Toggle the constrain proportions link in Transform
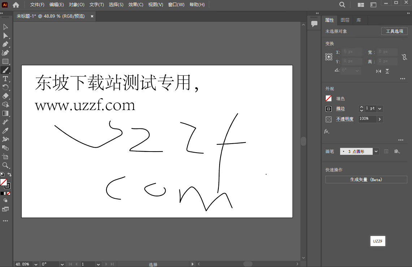 click(x=404, y=57)
